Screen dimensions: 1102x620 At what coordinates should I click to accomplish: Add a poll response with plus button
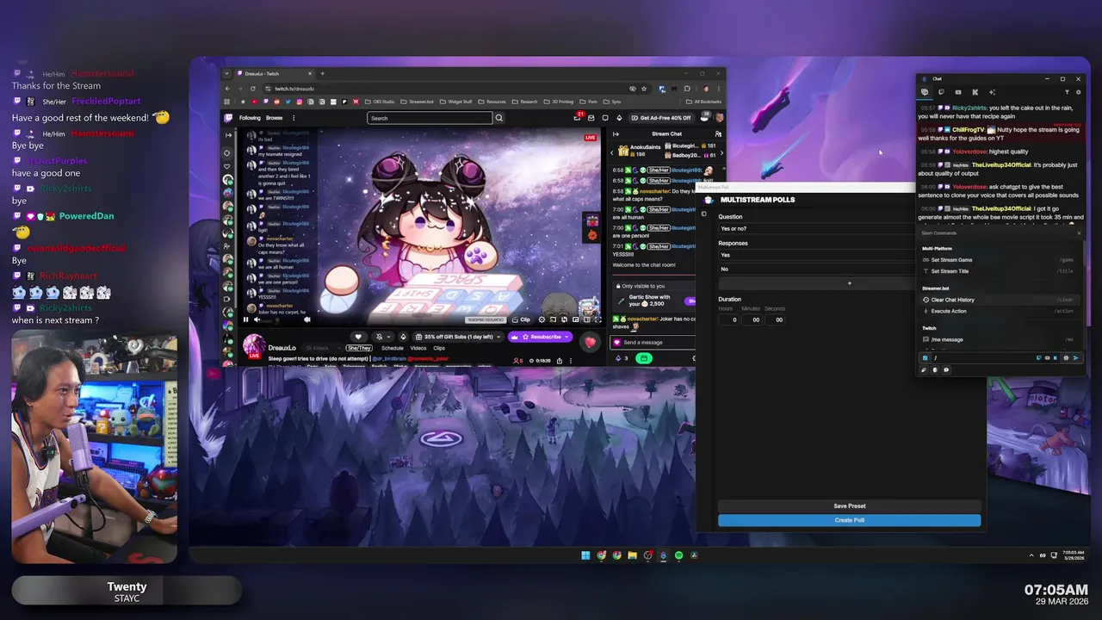click(849, 282)
